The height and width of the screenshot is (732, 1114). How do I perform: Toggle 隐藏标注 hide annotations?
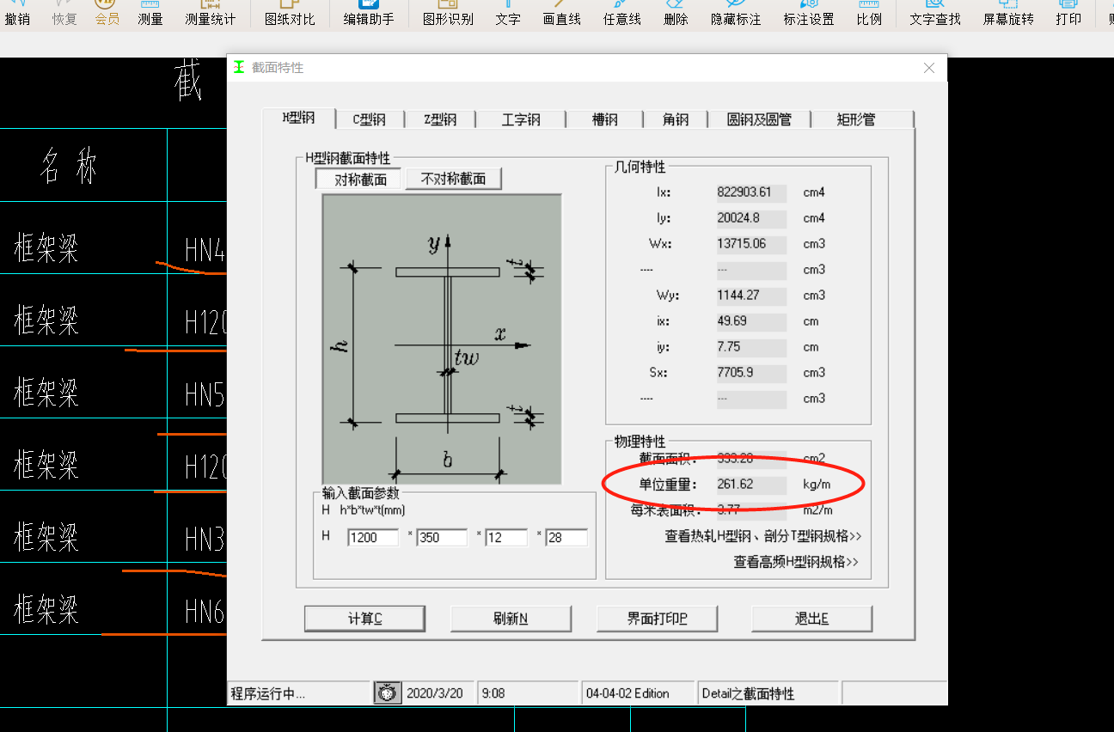(x=737, y=14)
